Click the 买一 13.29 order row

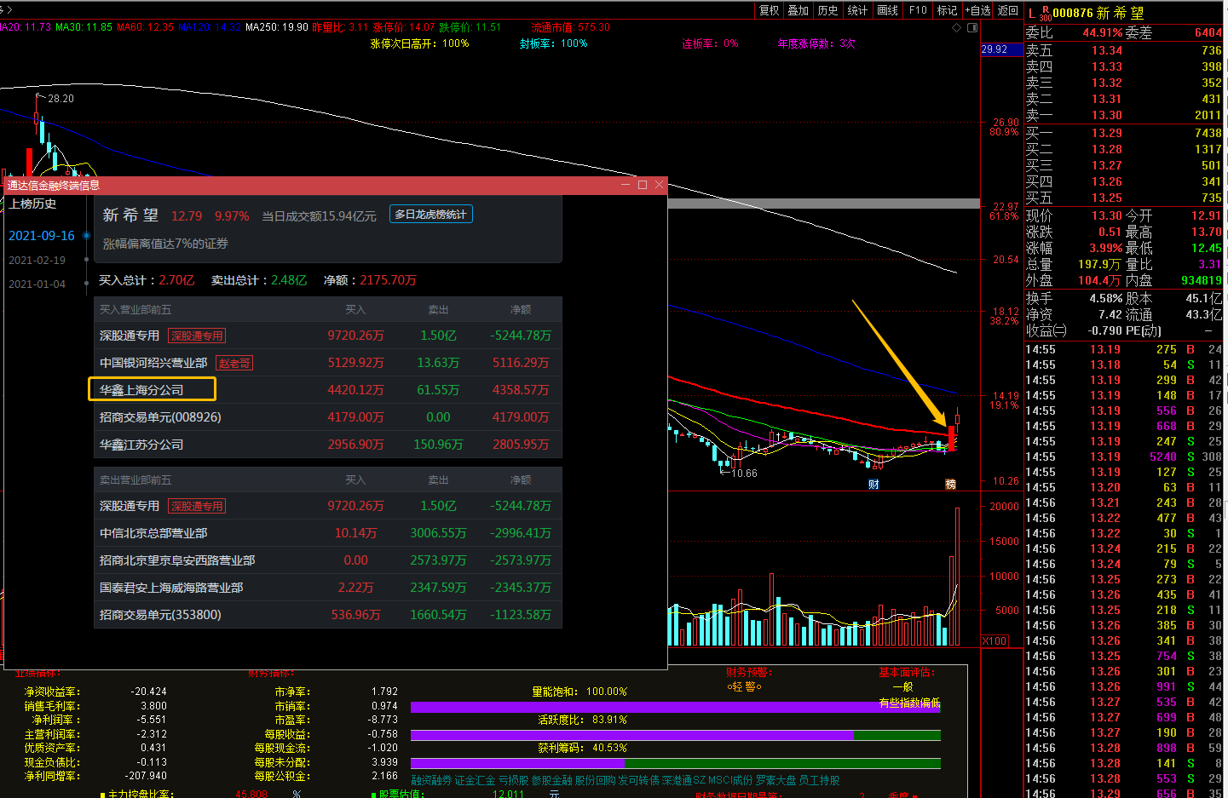1124,133
